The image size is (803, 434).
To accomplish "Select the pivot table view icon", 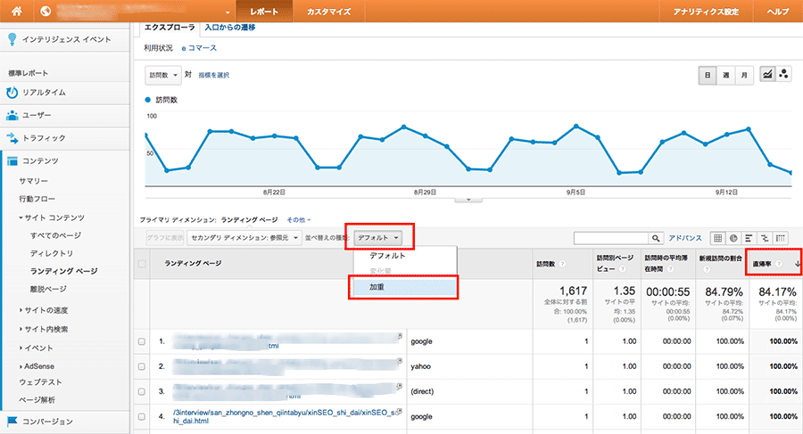I will (781, 238).
